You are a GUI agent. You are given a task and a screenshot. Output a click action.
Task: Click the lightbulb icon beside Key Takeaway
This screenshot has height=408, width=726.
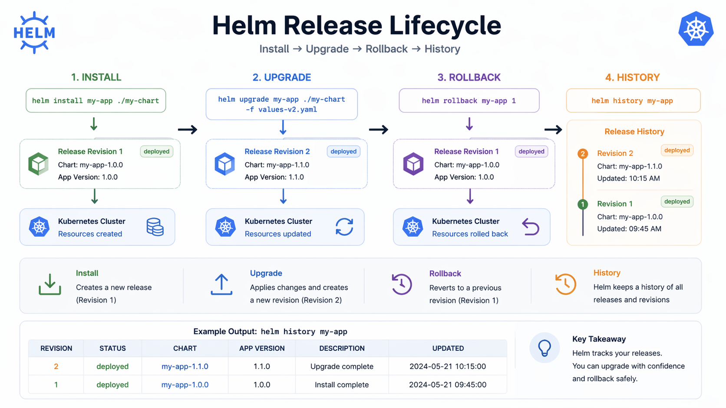(x=544, y=348)
